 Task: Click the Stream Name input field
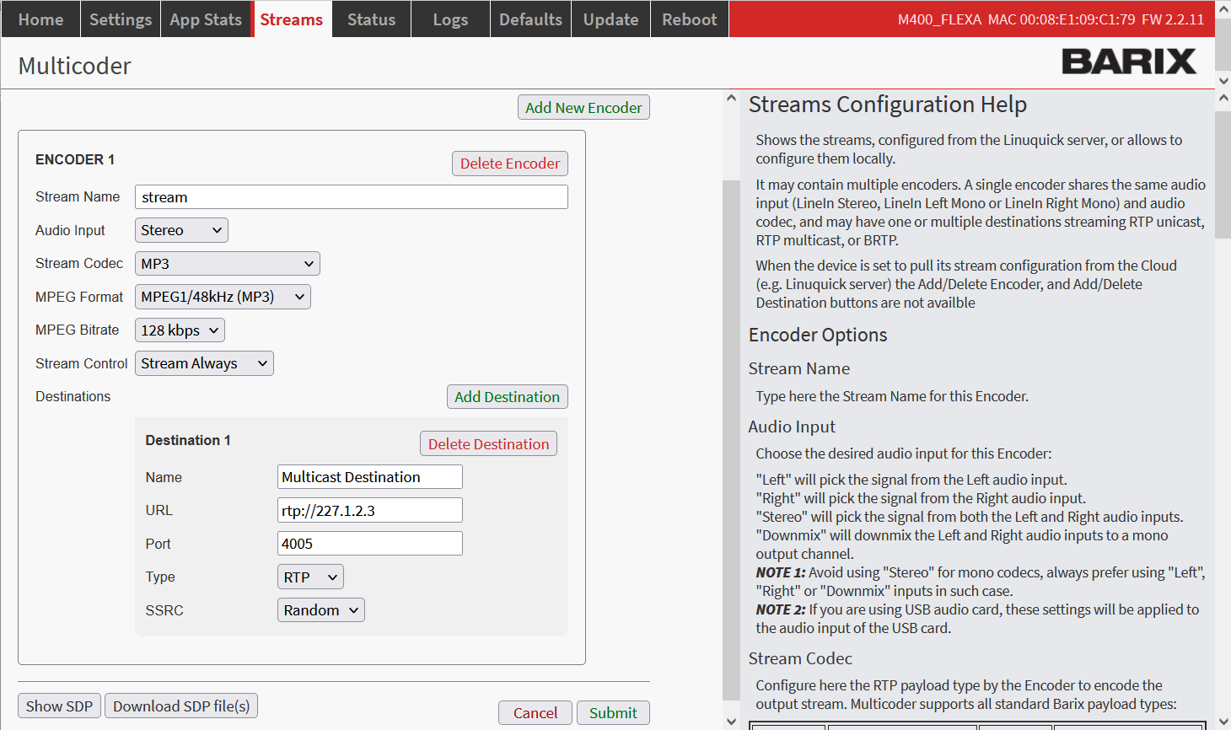(351, 197)
